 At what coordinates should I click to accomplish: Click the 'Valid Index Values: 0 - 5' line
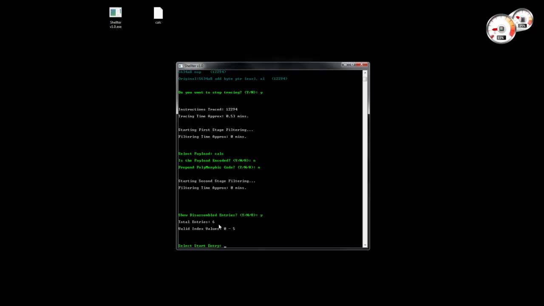tap(207, 229)
